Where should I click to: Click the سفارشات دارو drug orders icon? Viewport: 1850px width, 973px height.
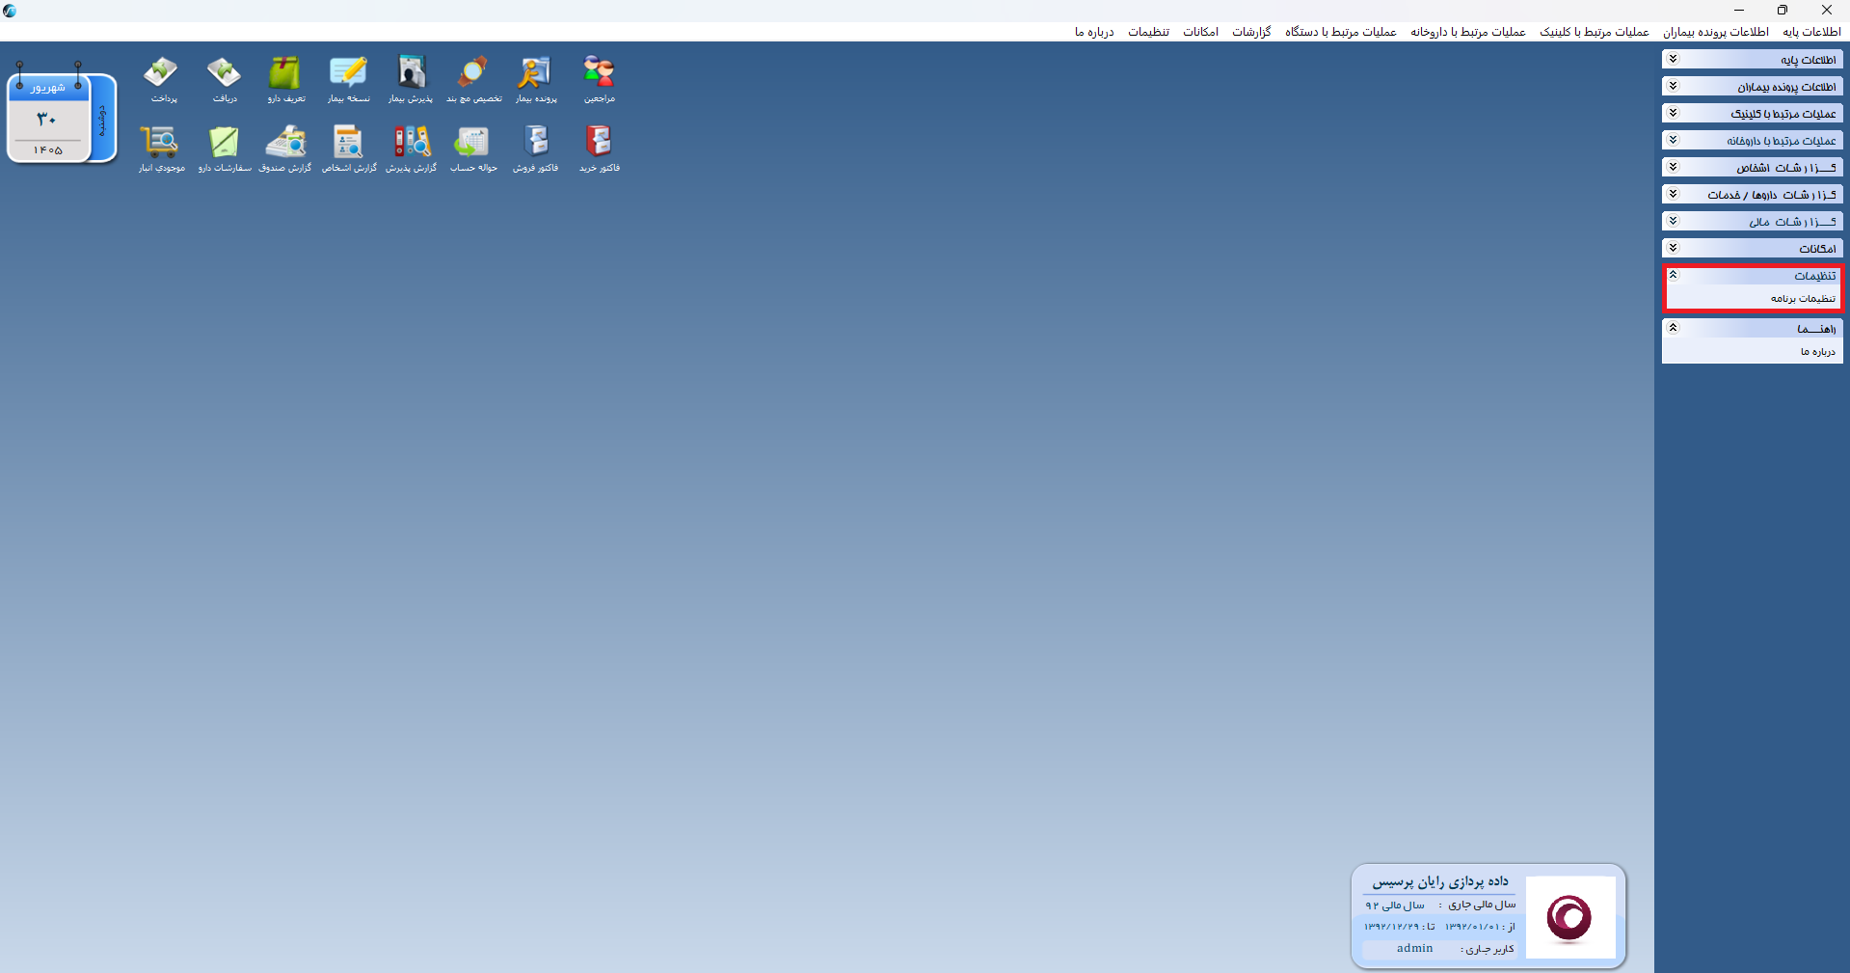point(224,148)
